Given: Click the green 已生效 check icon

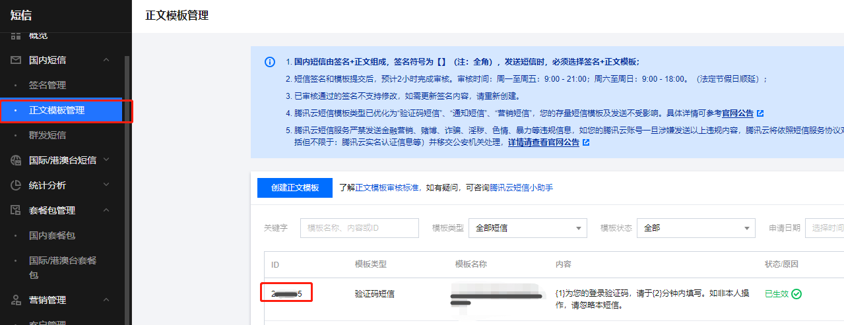Looking at the screenshot, I should pos(796,294).
